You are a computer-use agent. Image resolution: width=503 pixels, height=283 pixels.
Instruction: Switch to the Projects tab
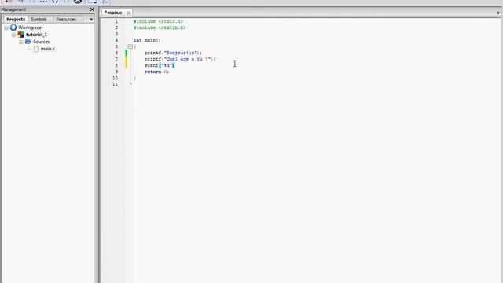[16, 19]
